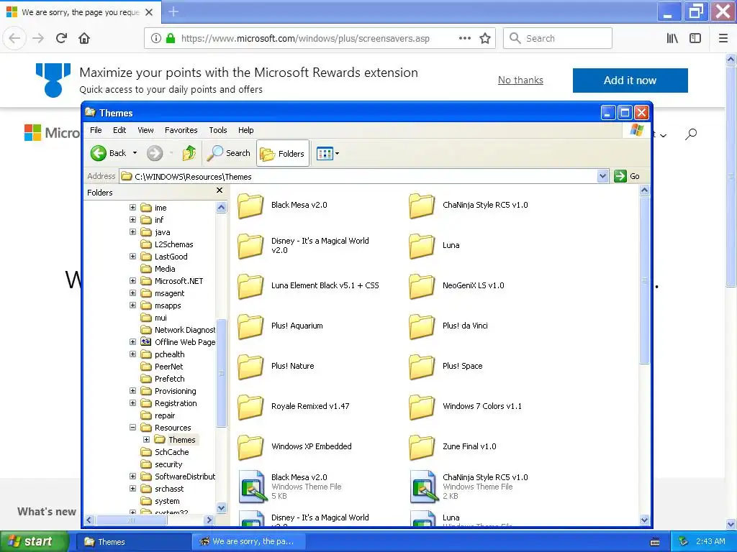This screenshot has height=552, width=737.
Task: Open the View menu
Action: tap(145, 130)
